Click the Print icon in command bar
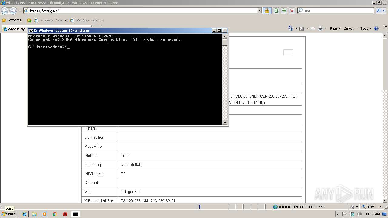The width and height of the screenshot is (388, 218). pos(320,28)
